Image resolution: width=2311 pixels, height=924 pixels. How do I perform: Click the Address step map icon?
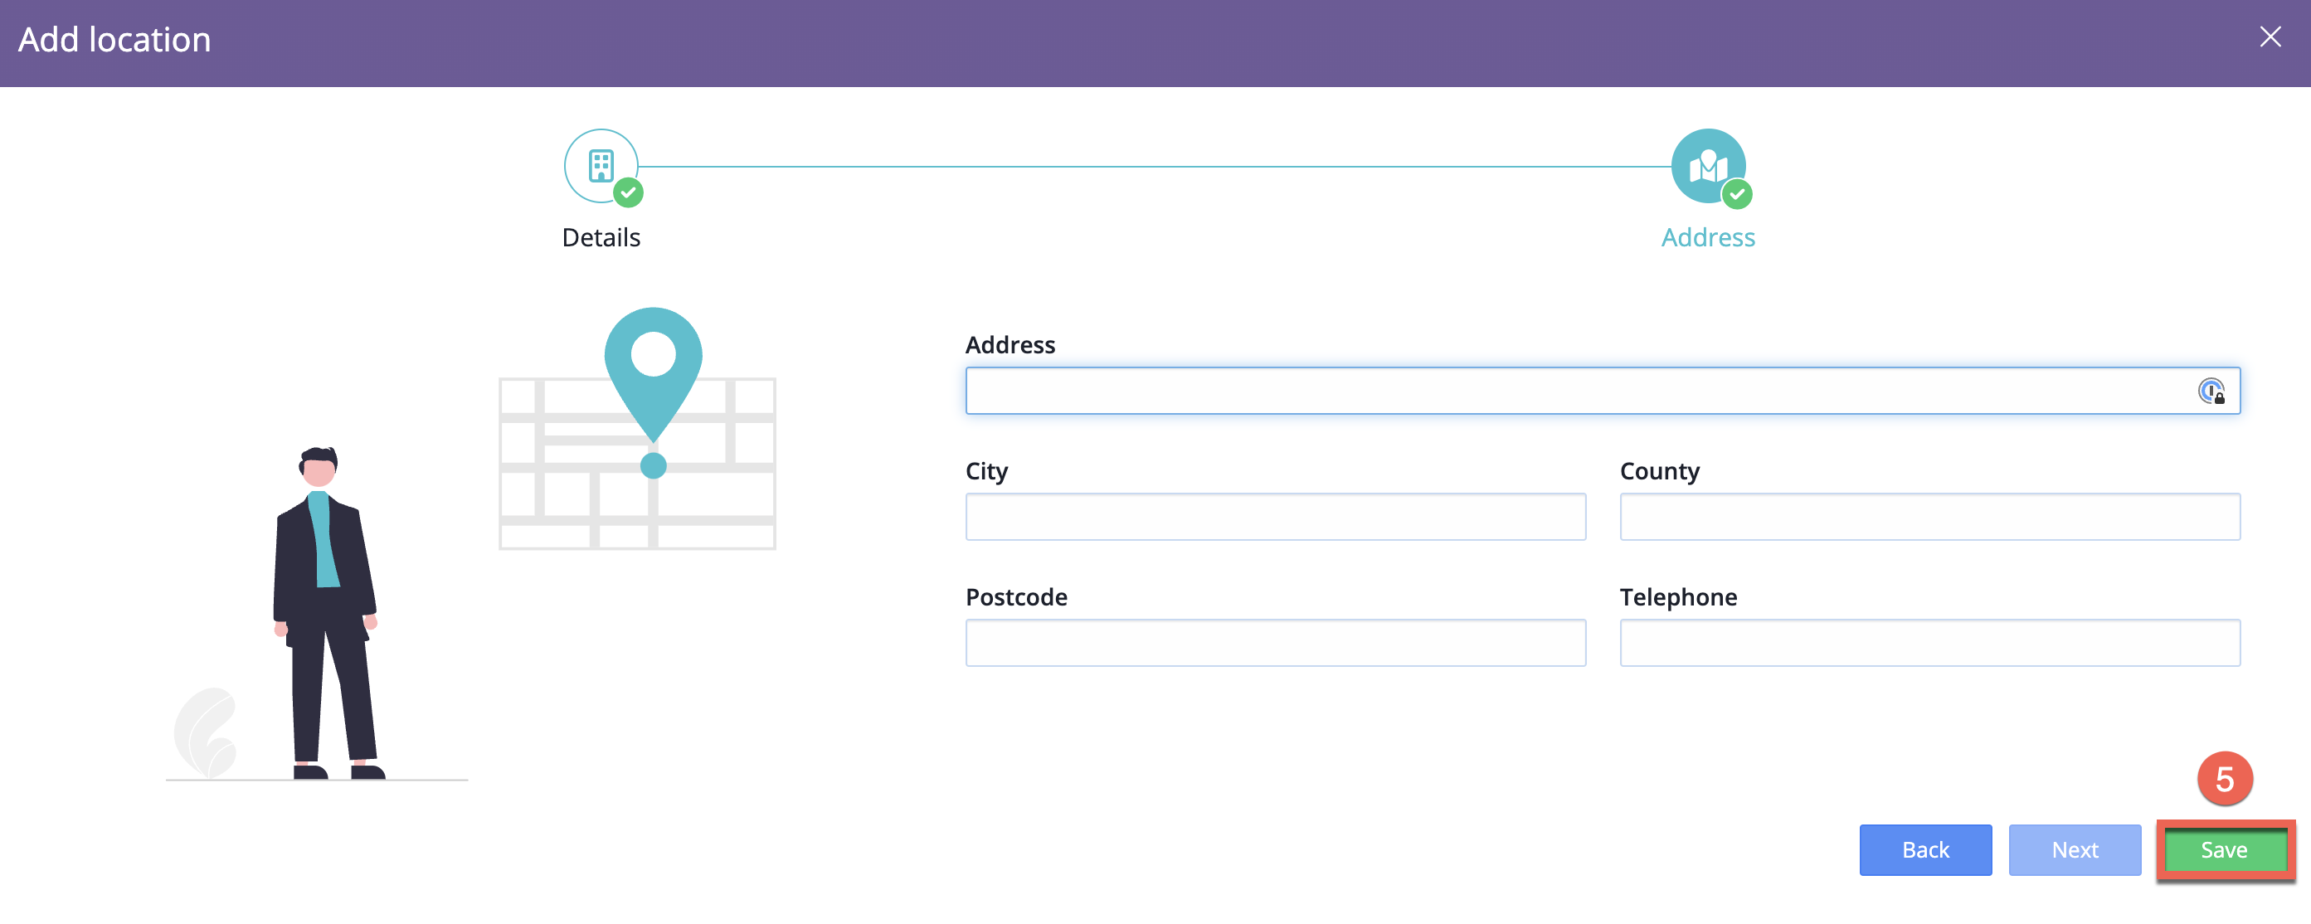(1706, 165)
